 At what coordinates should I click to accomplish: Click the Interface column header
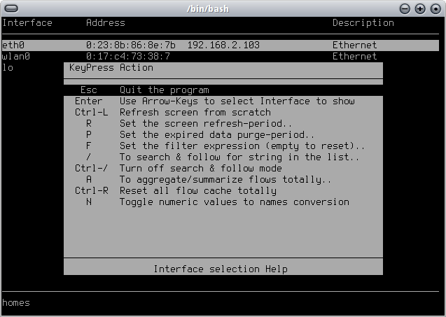(27, 23)
